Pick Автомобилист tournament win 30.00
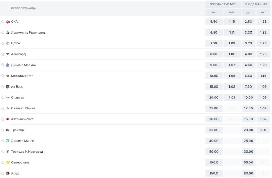Viewport: 272px width, 178px height. (x=214, y=119)
